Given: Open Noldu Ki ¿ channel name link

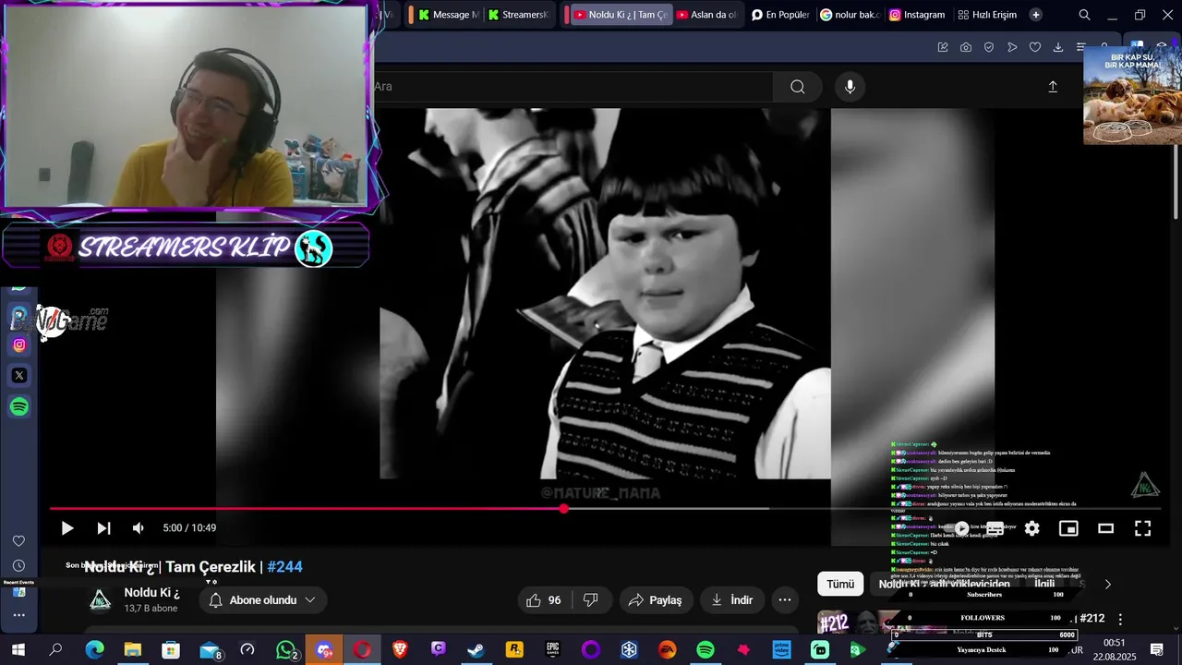Looking at the screenshot, I should tap(151, 593).
